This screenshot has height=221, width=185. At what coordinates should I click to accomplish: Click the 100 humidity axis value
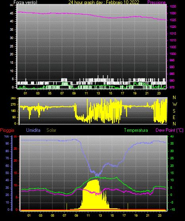(7, 136)
